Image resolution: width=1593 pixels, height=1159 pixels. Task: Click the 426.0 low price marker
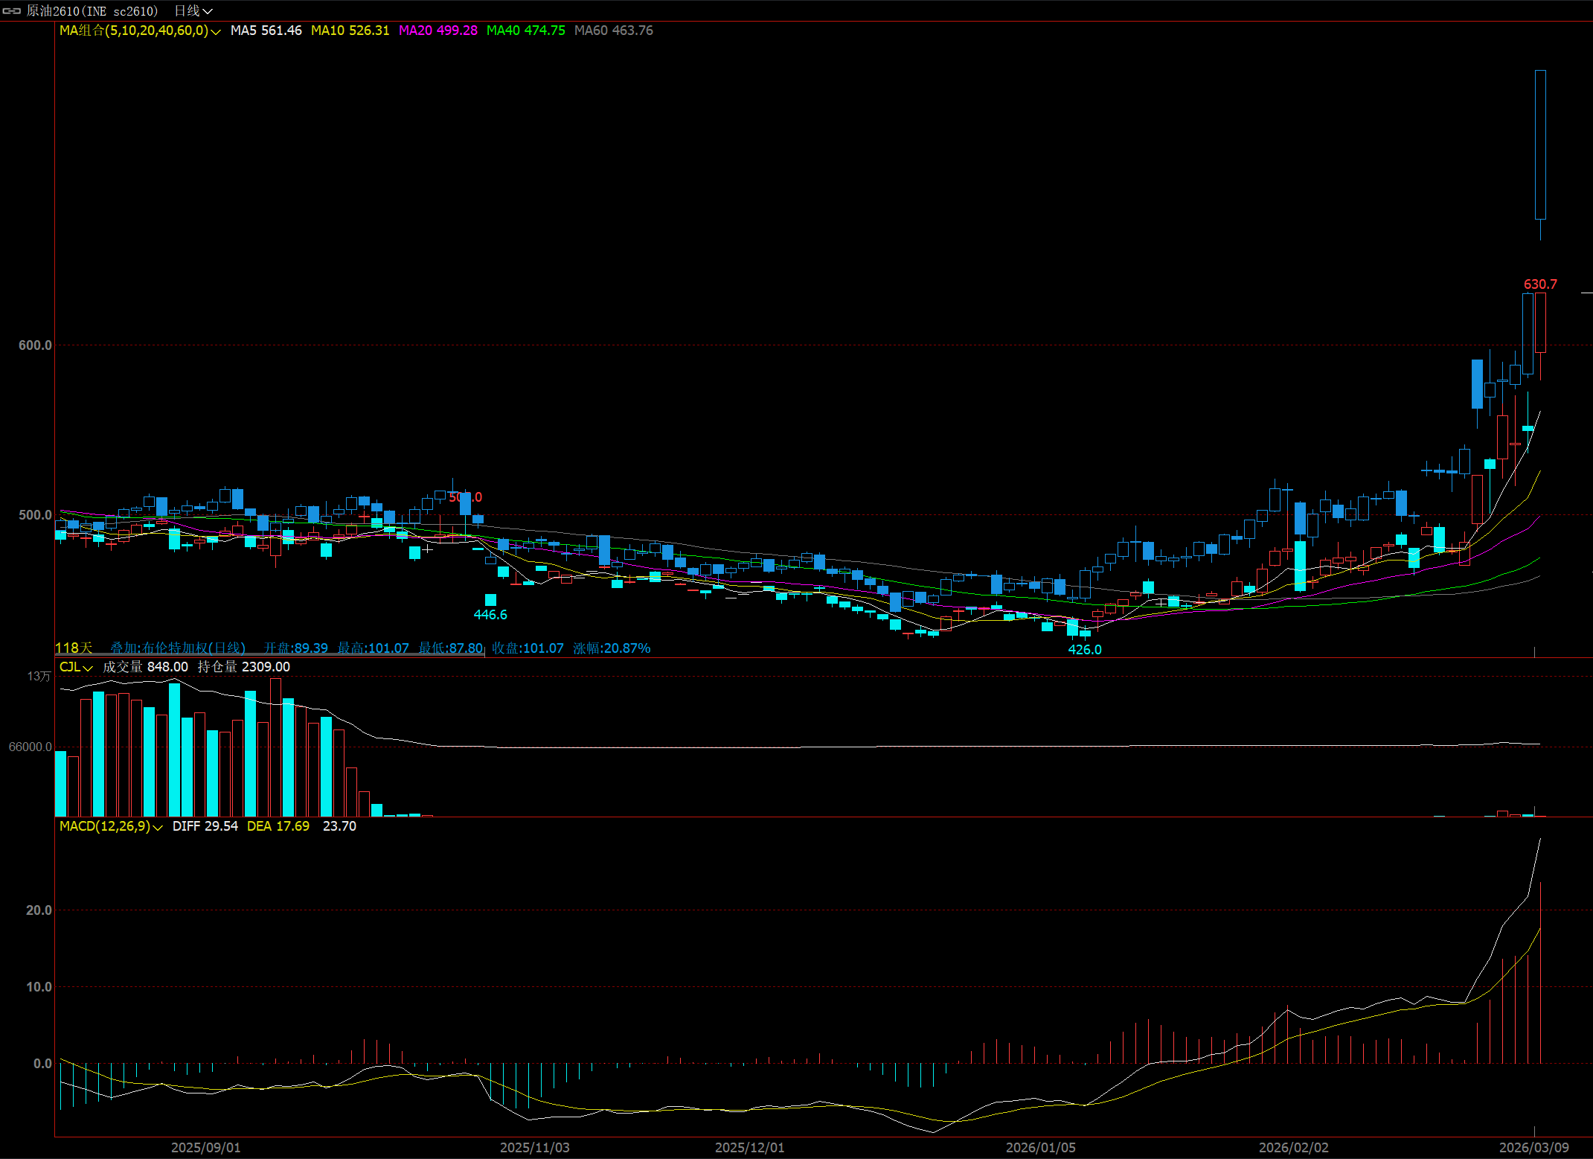point(1084,650)
